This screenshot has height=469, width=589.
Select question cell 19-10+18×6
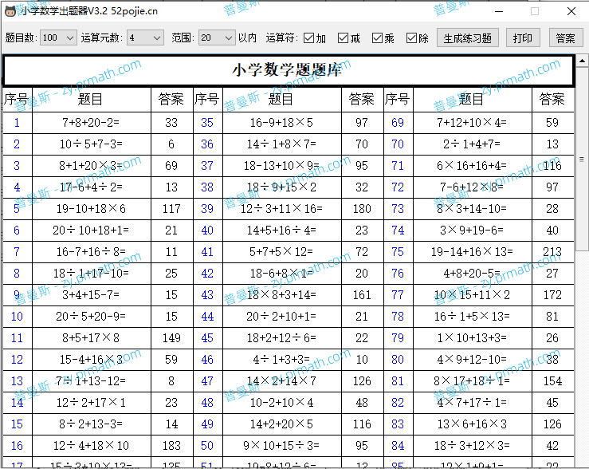tap(92, 208)
